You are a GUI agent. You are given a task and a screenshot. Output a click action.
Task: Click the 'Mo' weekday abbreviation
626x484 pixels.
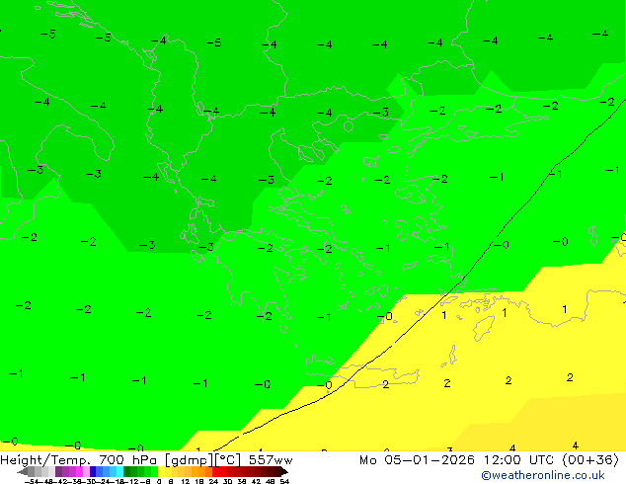(x=367, y=460)
